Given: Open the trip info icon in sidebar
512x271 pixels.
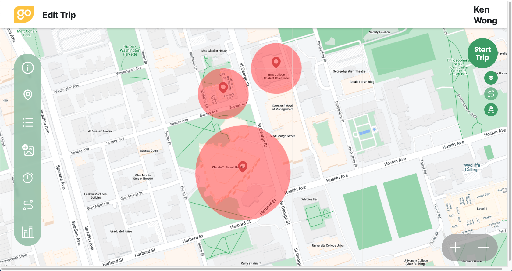Looking at the screenshot, I should tap(28, 67).
